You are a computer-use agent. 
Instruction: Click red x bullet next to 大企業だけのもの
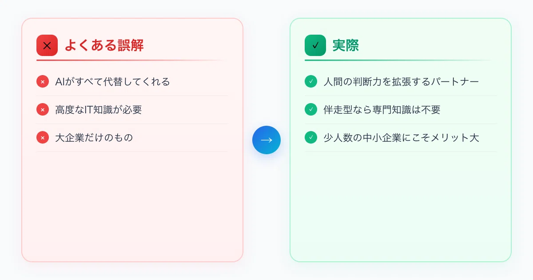click(43, 138)
